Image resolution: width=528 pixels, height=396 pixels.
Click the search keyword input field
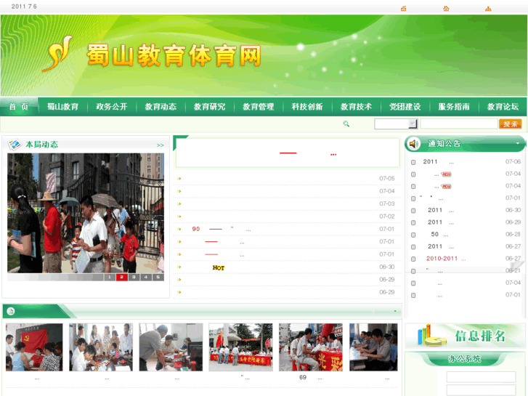[x=458, y=124]
